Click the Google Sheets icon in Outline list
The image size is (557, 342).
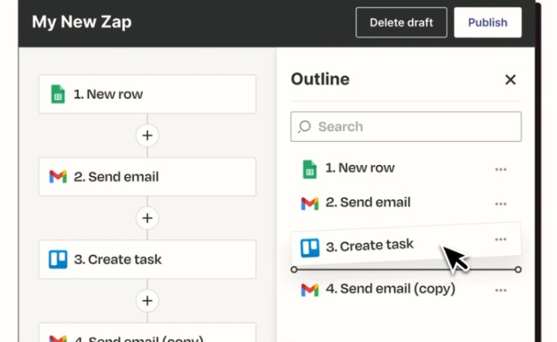click(309, 169)
